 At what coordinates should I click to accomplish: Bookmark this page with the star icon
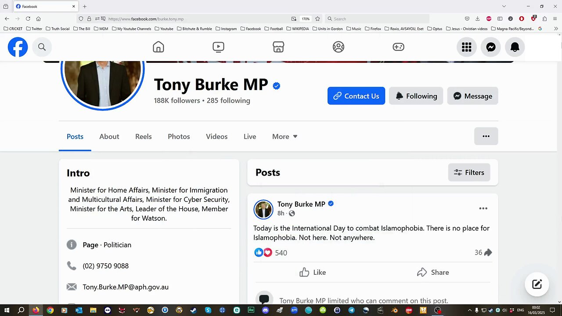click(x=317, y=18)
